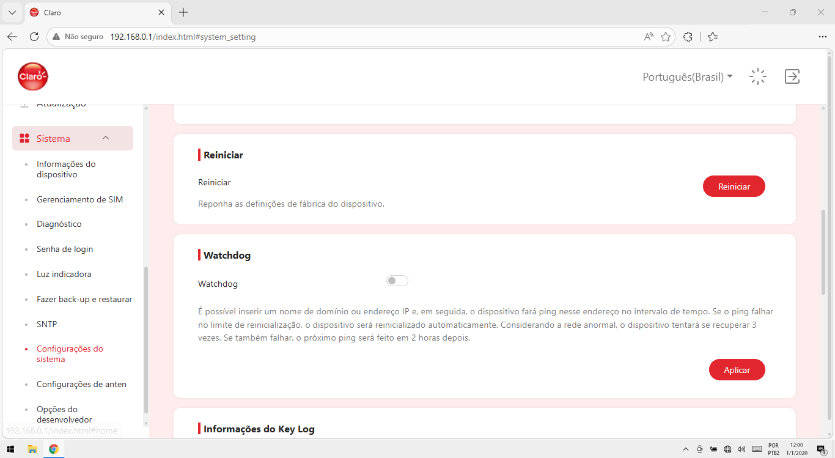Click the favorites star in the address bar

click(x=666, y=37)
